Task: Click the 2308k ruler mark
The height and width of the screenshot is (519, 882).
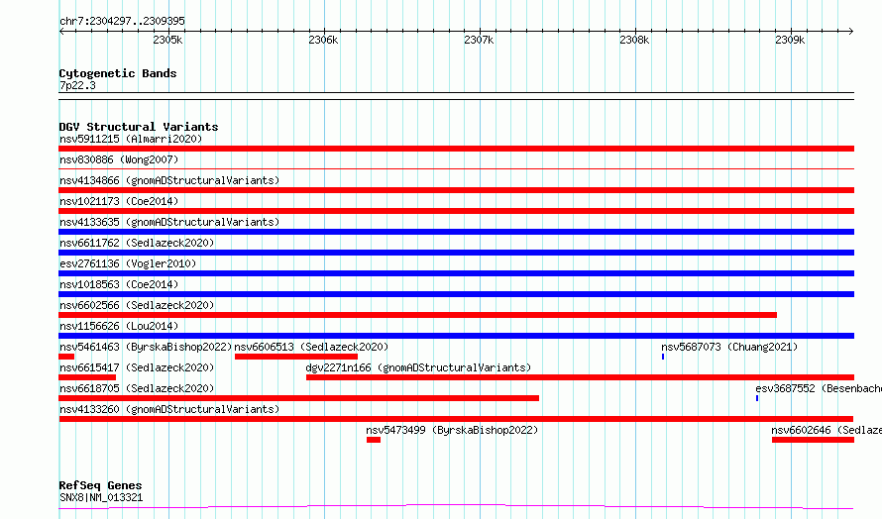Action: [x=634, y=40]
